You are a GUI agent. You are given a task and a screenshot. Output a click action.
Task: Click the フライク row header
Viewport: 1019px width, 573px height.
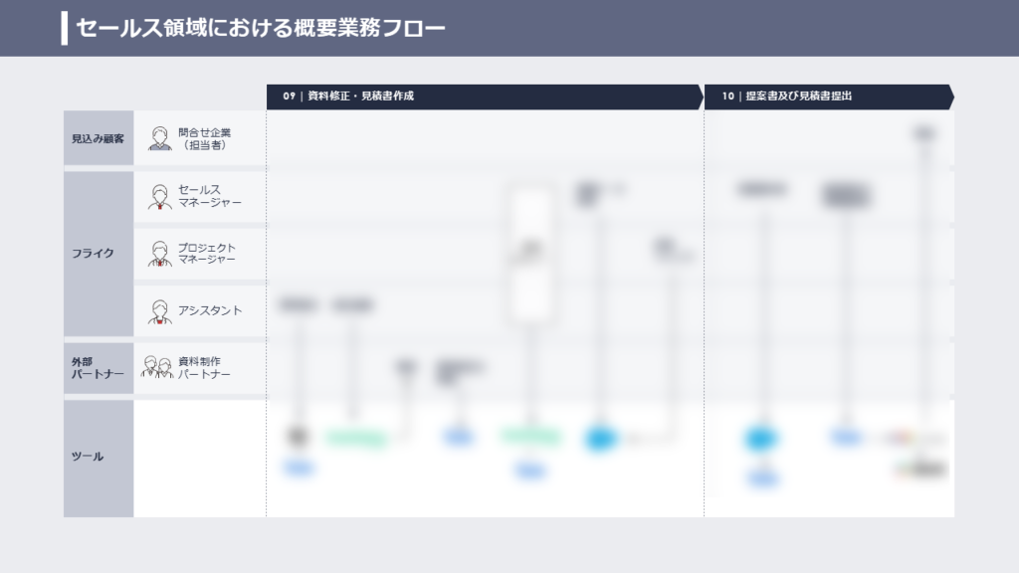(99, 254)
